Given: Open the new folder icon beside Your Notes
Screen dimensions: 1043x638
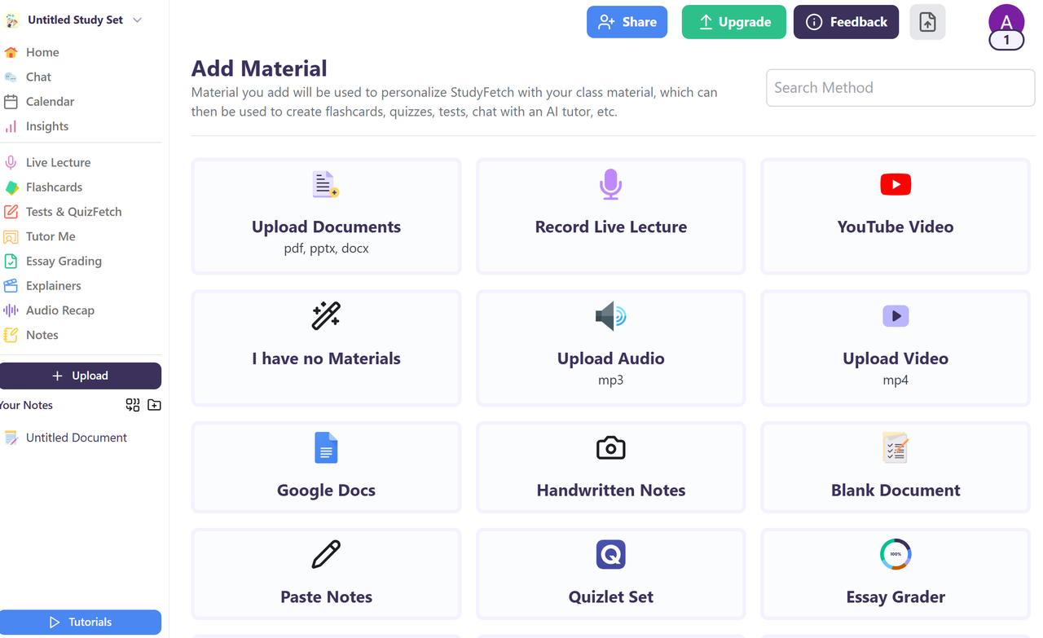Looking at the screenshot, I should click(x=154, y=405).
